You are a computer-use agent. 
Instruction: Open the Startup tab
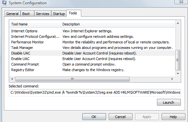[x=59, y=14]
